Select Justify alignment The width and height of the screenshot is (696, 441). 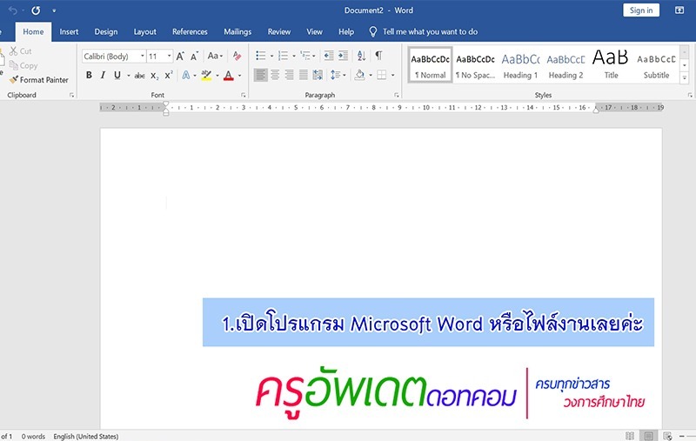[x=303, y=75]
